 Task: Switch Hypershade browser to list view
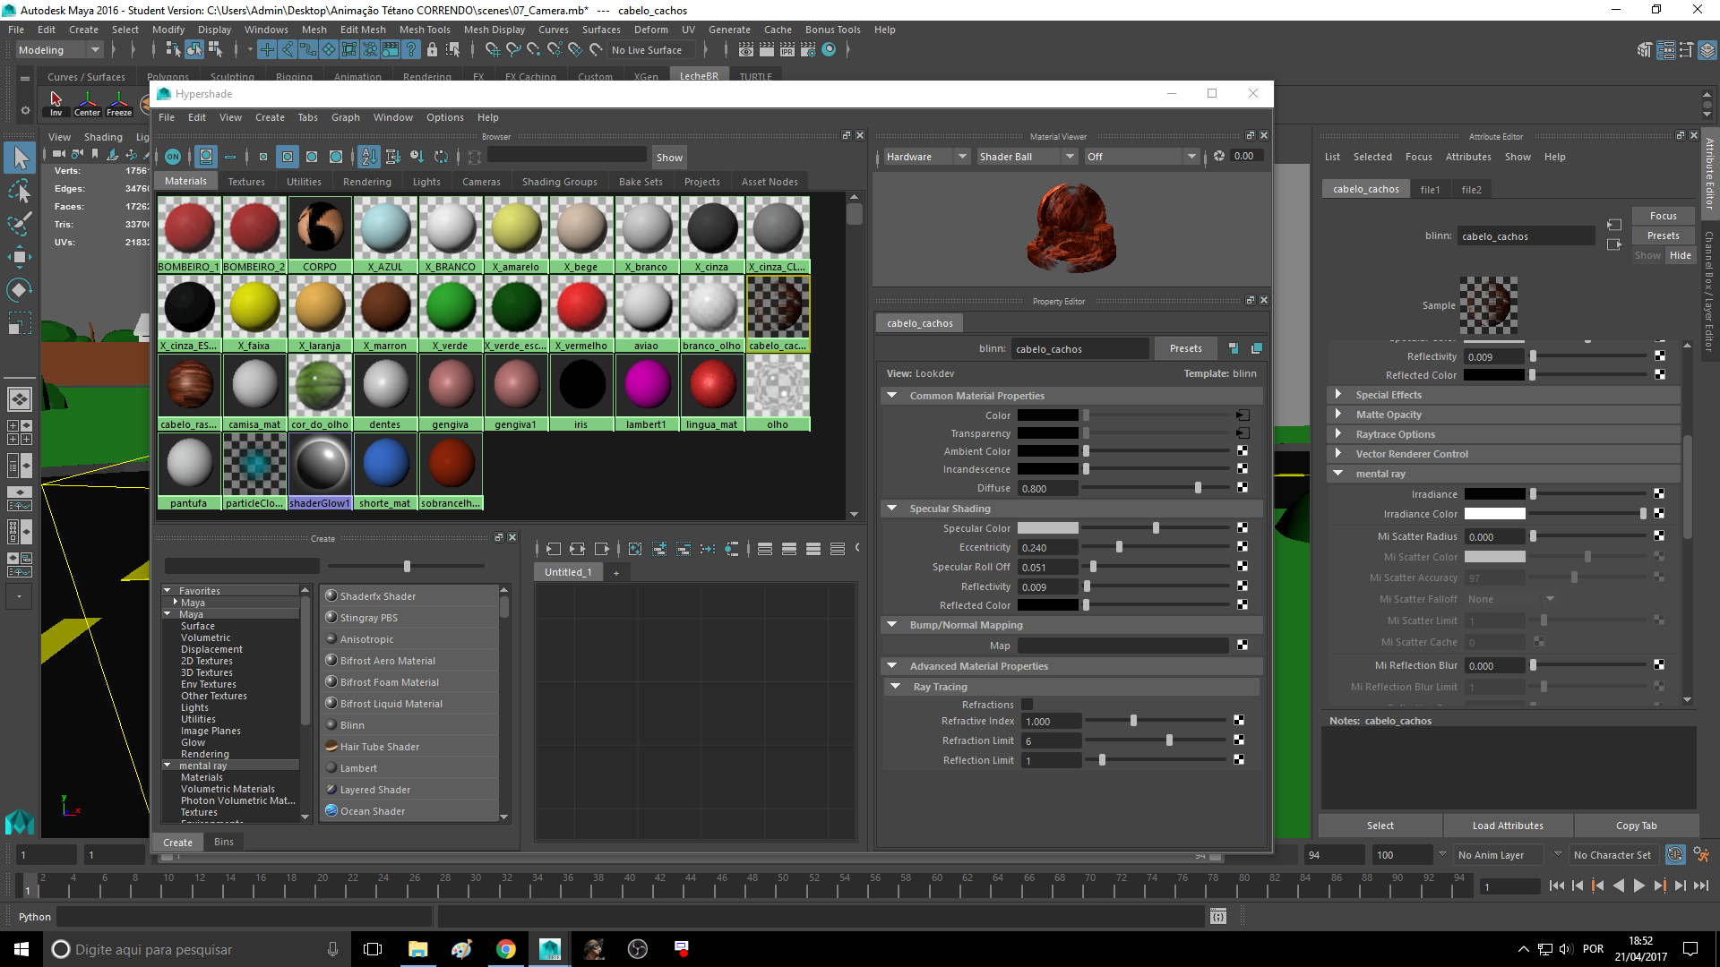pos(230,157)
